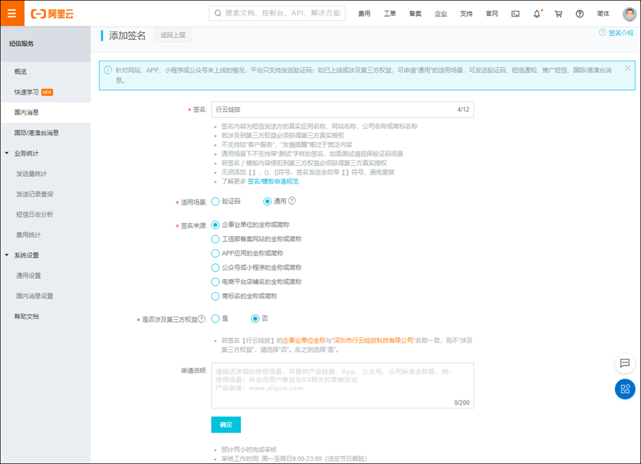
Task: Click the help question mark icon in header
Action: pos(580,13)
